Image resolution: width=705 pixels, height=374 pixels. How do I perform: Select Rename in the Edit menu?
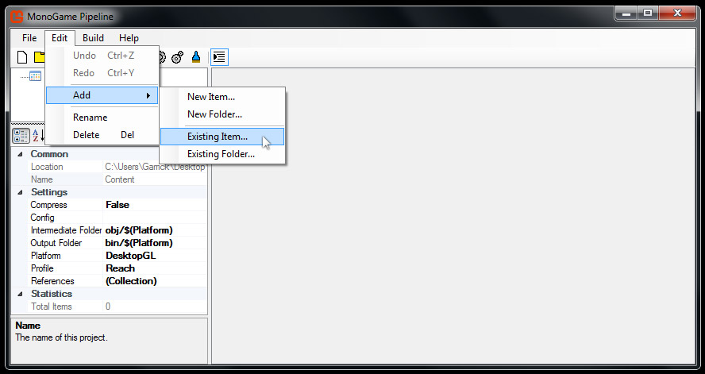(90, 118)
